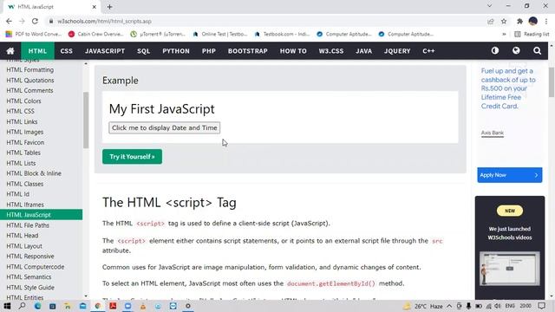Open first 'Computer Aptitude' bookmark
The height and width of the screenshot is (312, 555).
(344, 35)
